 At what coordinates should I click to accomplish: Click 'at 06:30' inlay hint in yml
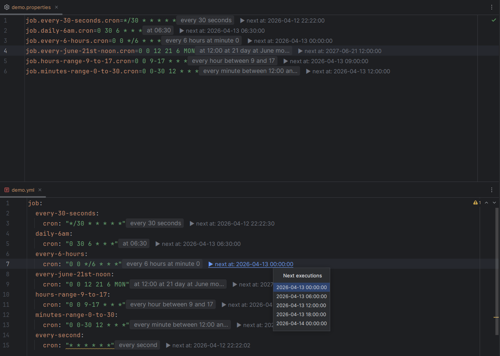[134, 244]
